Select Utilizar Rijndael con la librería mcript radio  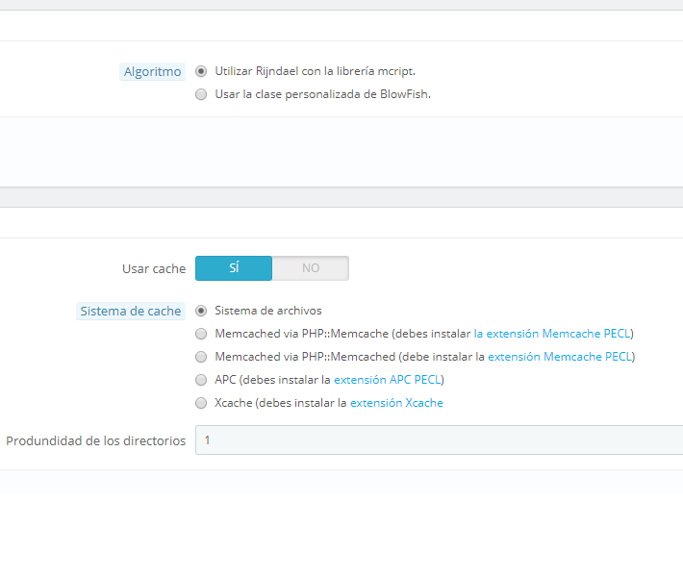tap(201, 71)
